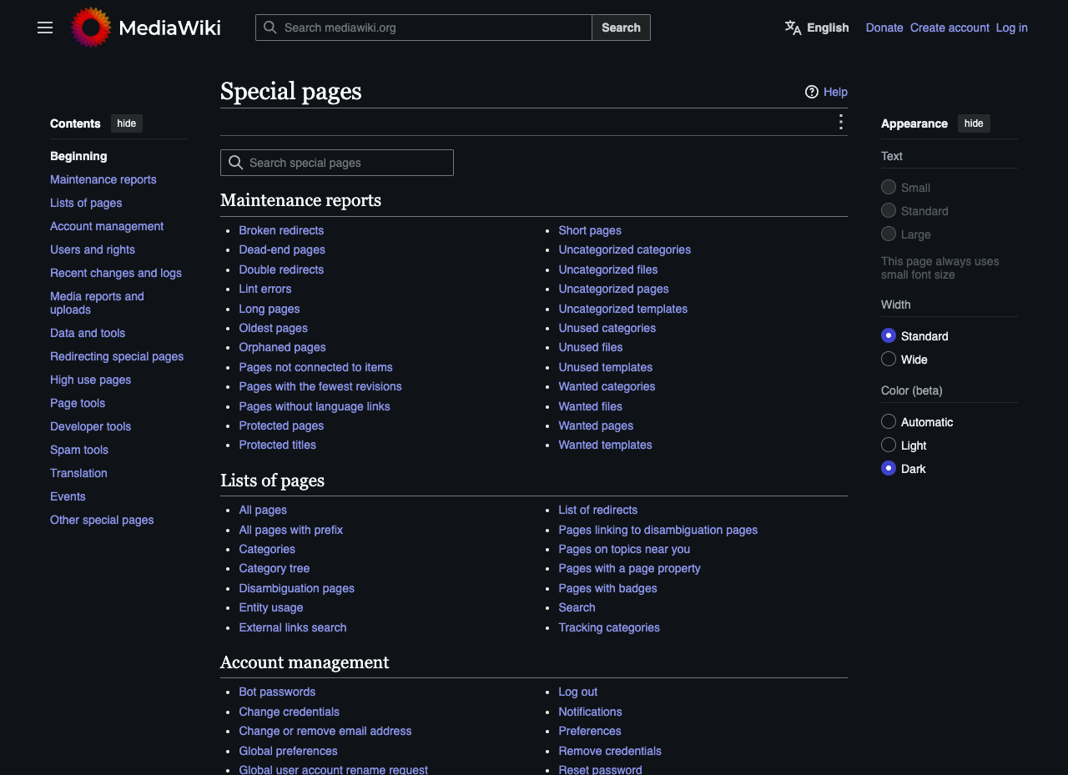Open Lint errors page
Screen dimensions: 1068x775
(265, 289)
